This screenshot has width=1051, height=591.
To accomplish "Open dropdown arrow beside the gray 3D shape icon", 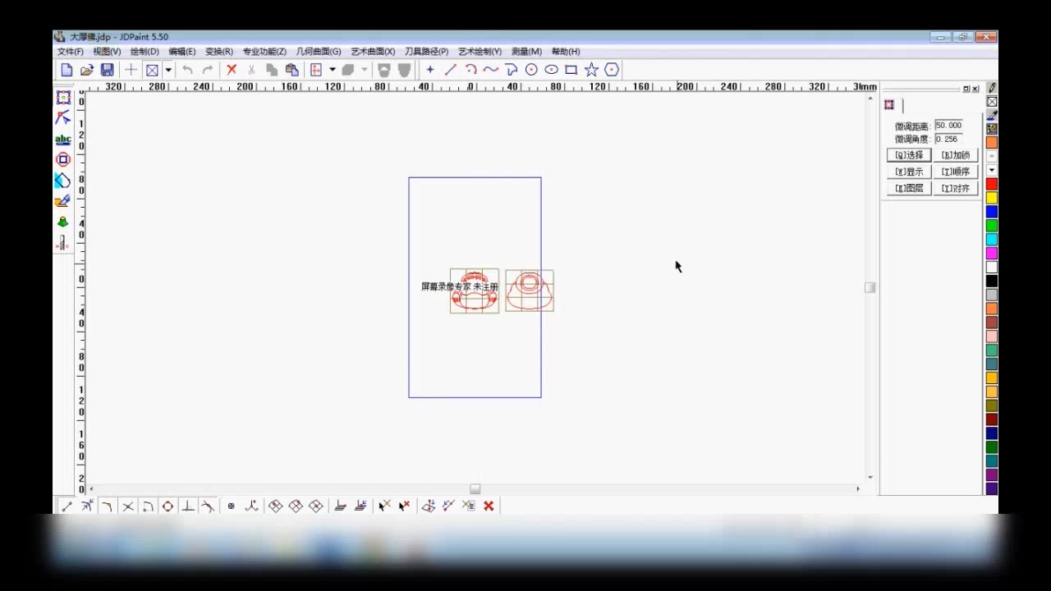I will [365, 70].
